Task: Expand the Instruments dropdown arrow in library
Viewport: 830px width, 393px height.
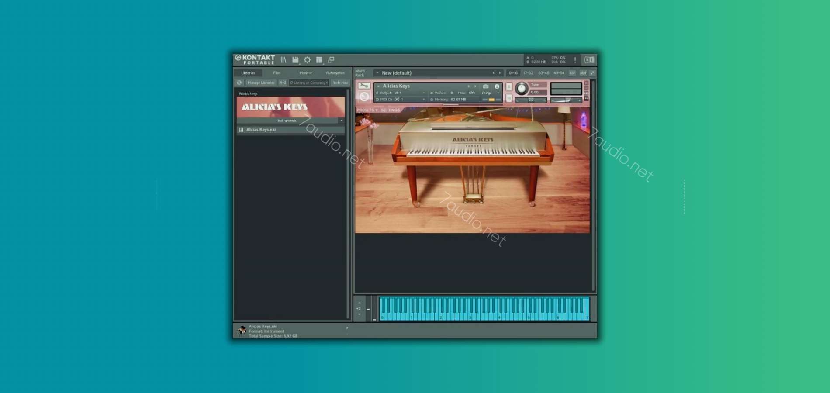Action: [342, 121]
